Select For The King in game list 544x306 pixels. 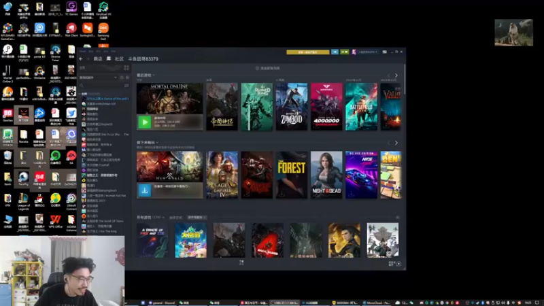click(x=99, y=231)
